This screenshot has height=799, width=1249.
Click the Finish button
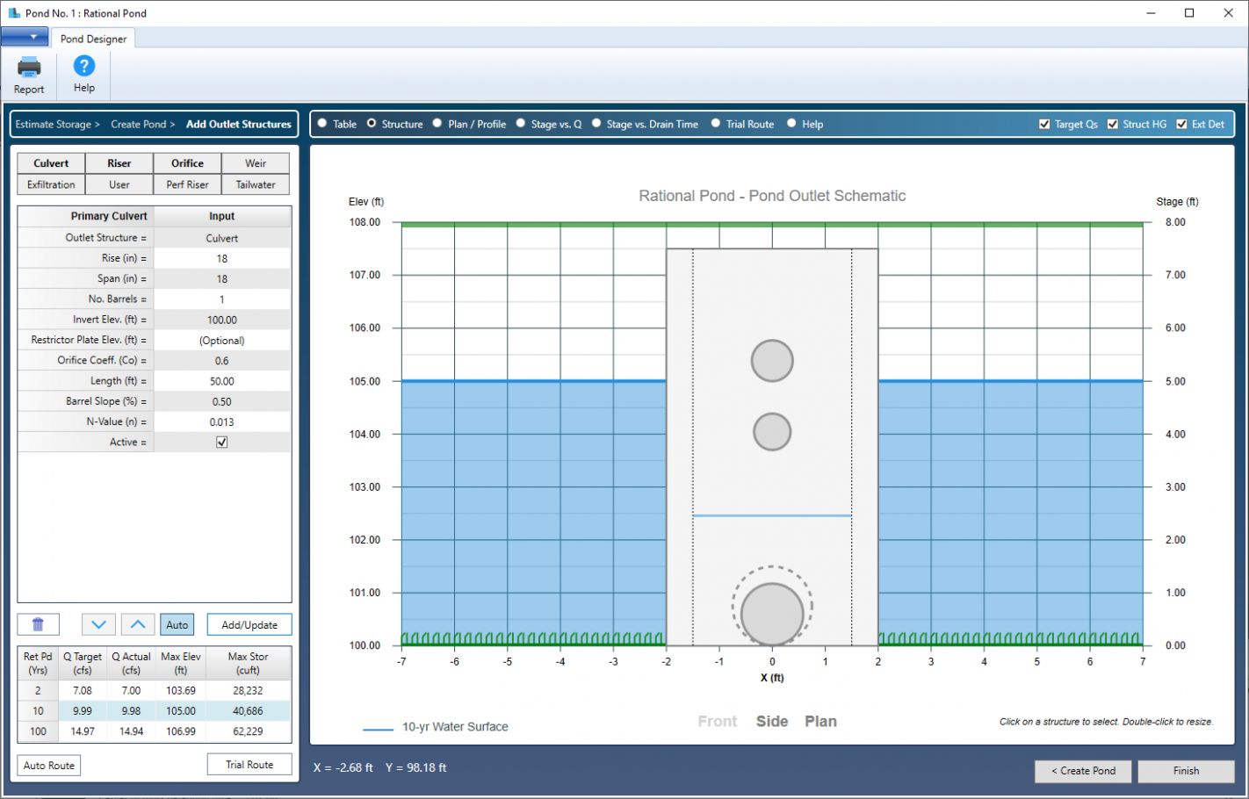pyautogui.click(x=1187, y=771)
